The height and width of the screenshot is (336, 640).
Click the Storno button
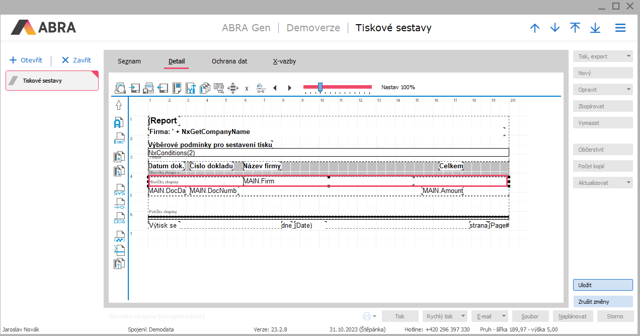[x=615, y=316]
